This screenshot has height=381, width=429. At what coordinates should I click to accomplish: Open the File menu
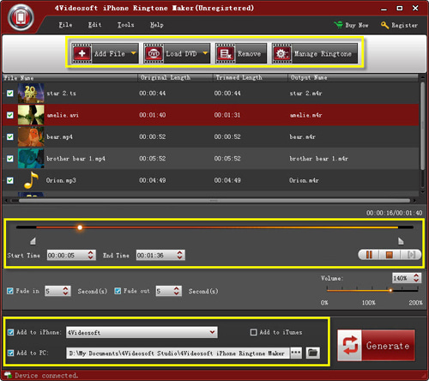tap(65, 25)
